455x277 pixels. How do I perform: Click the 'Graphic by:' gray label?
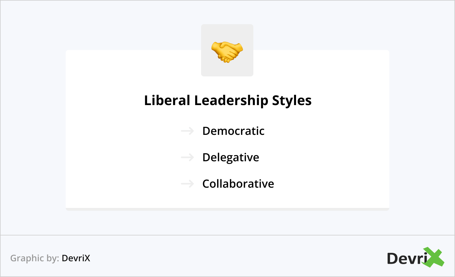(x=35, y=258)
